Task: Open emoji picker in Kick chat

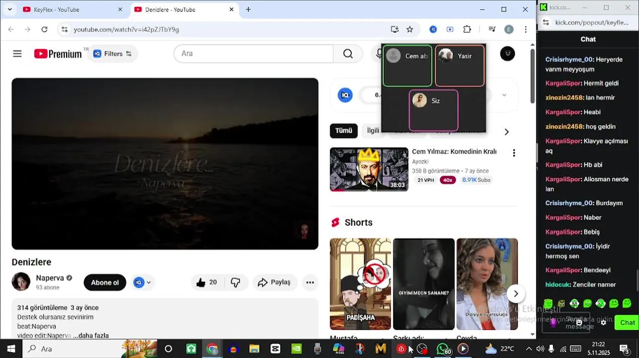Action: [x=579, y=322]
